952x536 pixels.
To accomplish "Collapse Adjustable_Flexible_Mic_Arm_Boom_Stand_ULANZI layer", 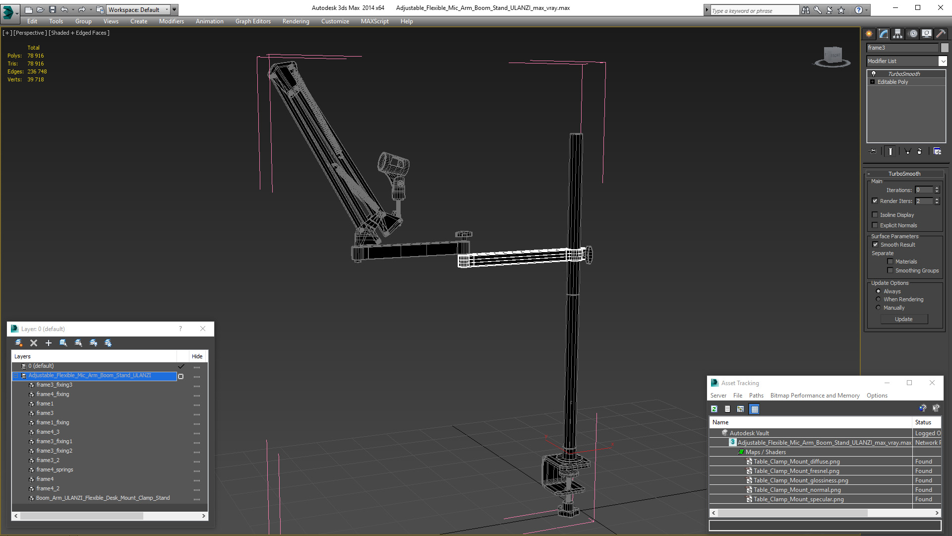I will 16,376.
